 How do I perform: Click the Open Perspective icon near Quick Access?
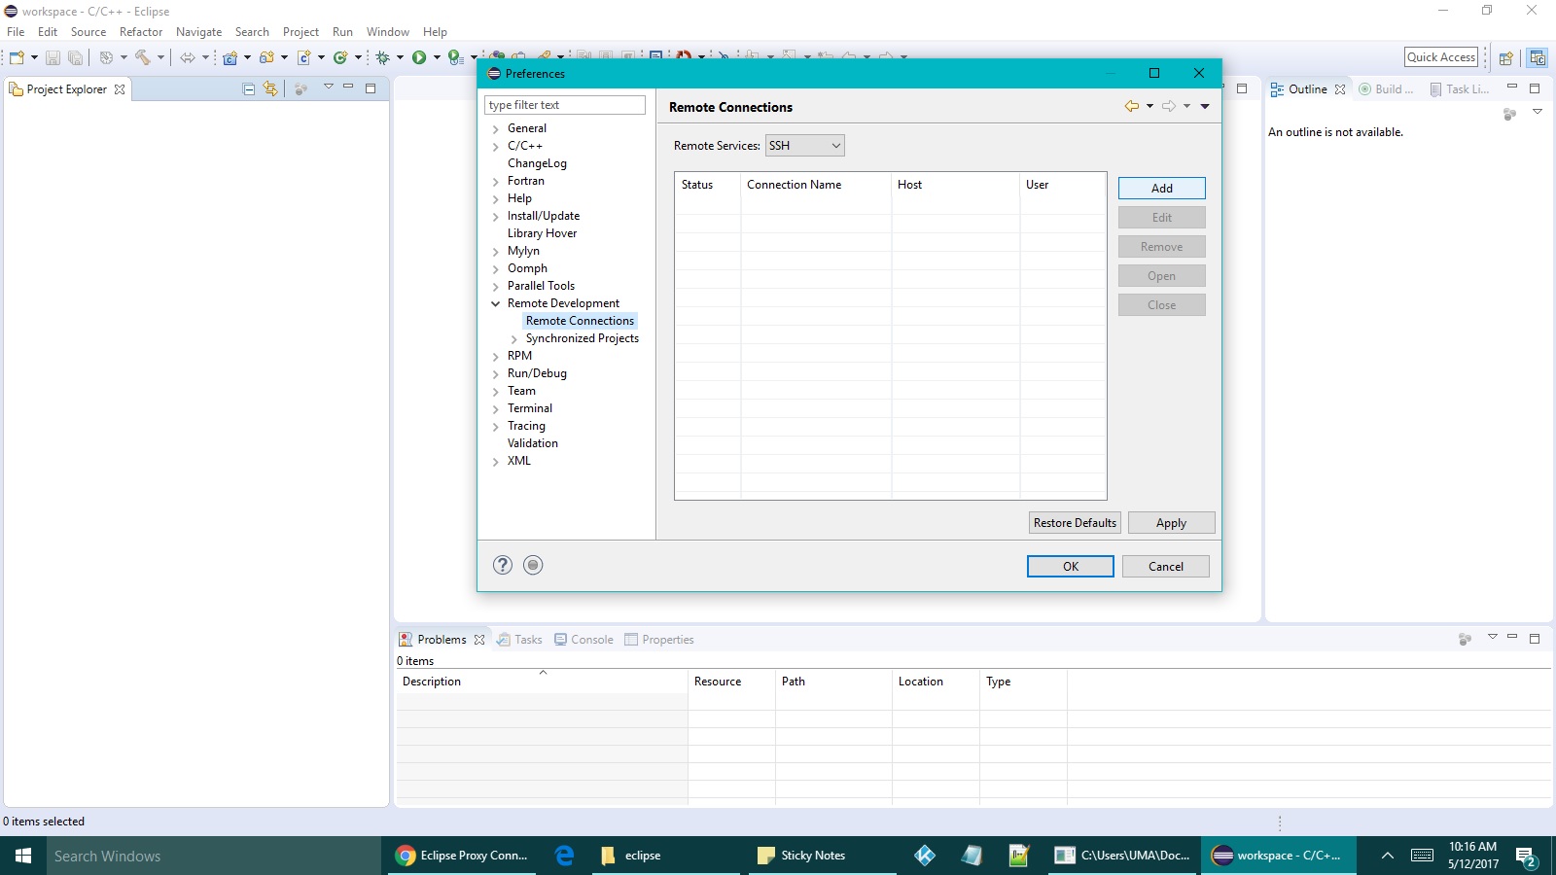[x=1505, y=58]
